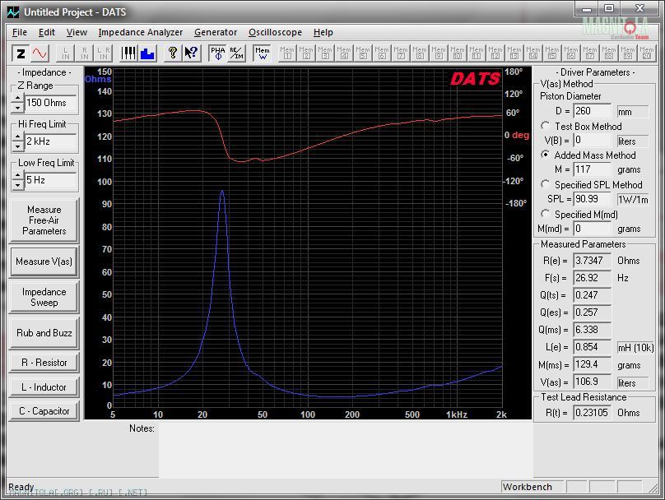
Task: Select memory slot Mem 6
Action: [382, 53]
